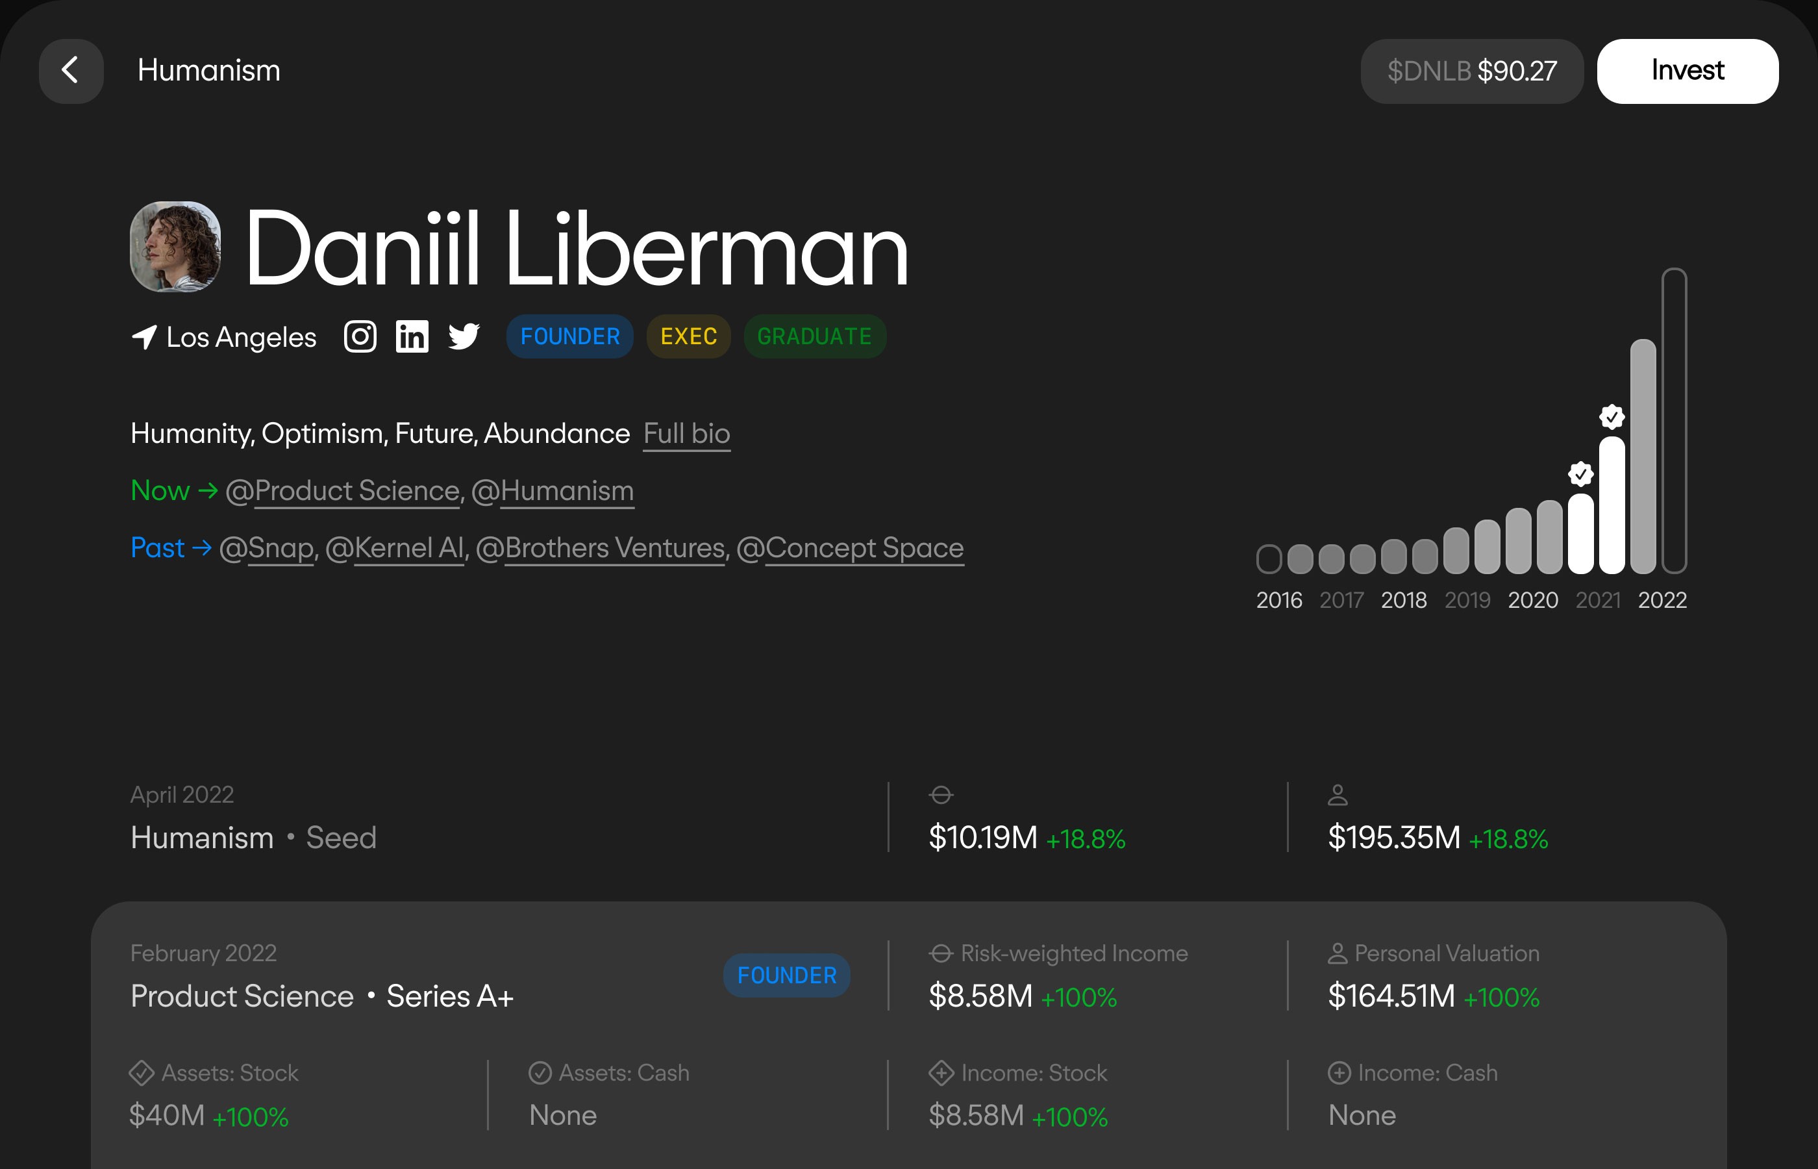The width and height of the screenshot is (1818, 1169).
Task: Select the tall outlined bar at chart's right end
Action: (1674, 421)
